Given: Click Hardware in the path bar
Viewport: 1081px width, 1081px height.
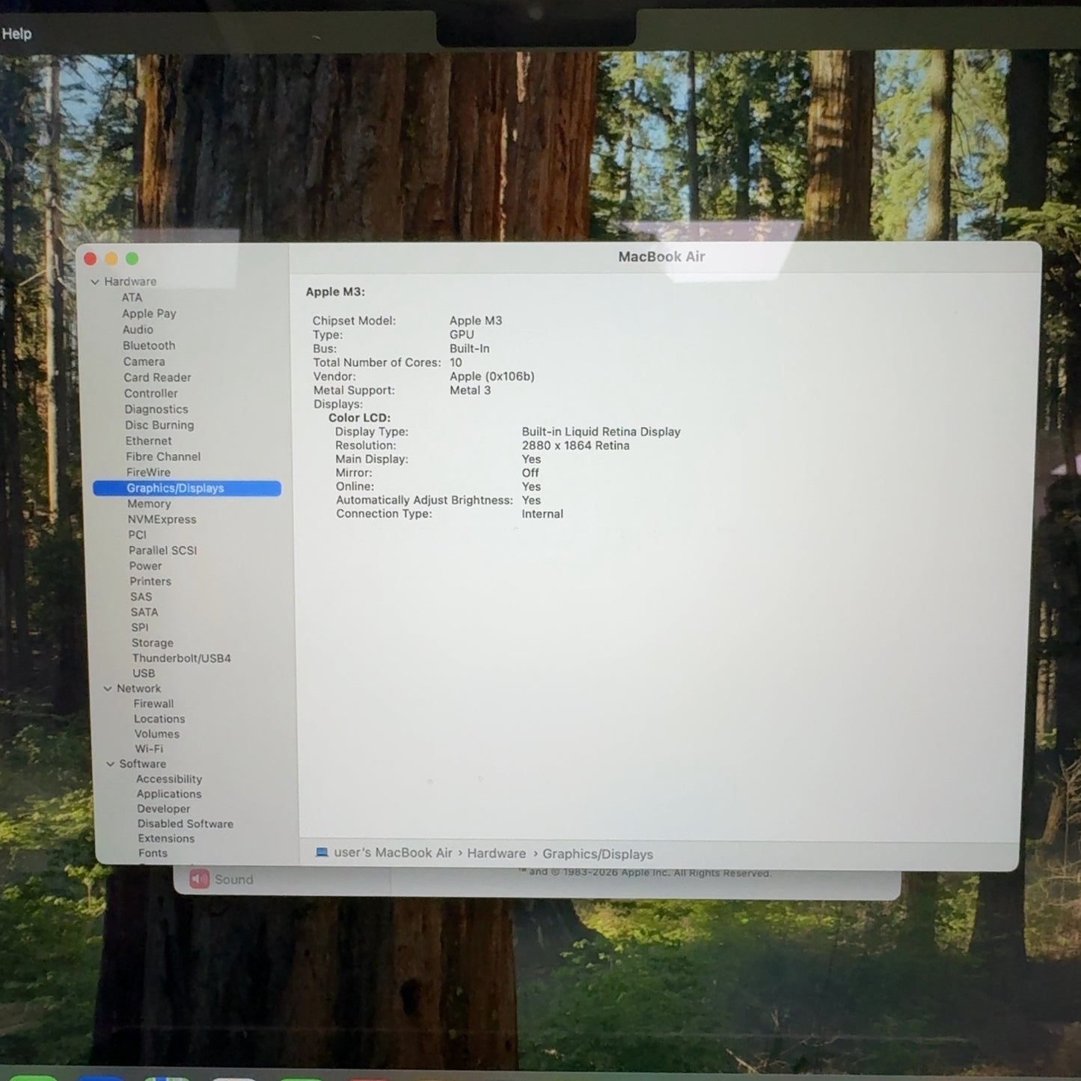Looking at the screenshot, I should click(x=497, y=854).
